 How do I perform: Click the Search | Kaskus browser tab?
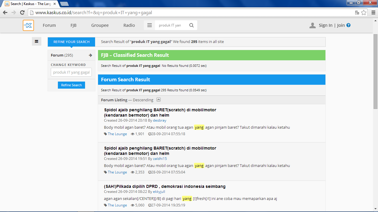pos(31,4)
